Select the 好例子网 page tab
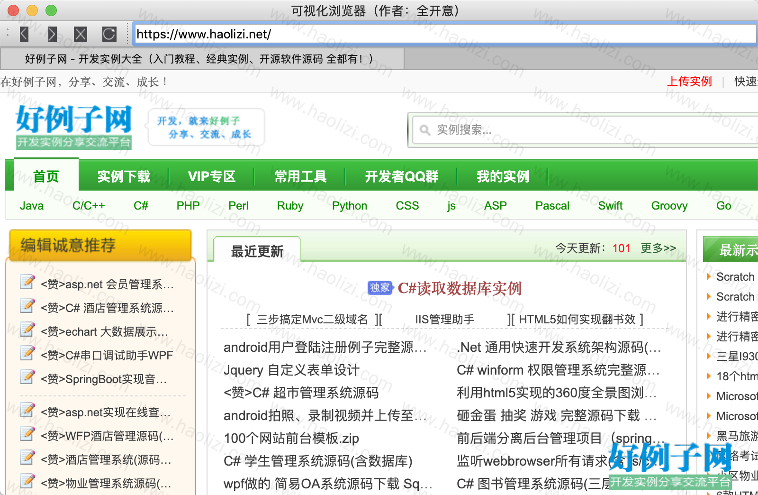This screenshot has height=495, width=758. click(x=202, y=59)
